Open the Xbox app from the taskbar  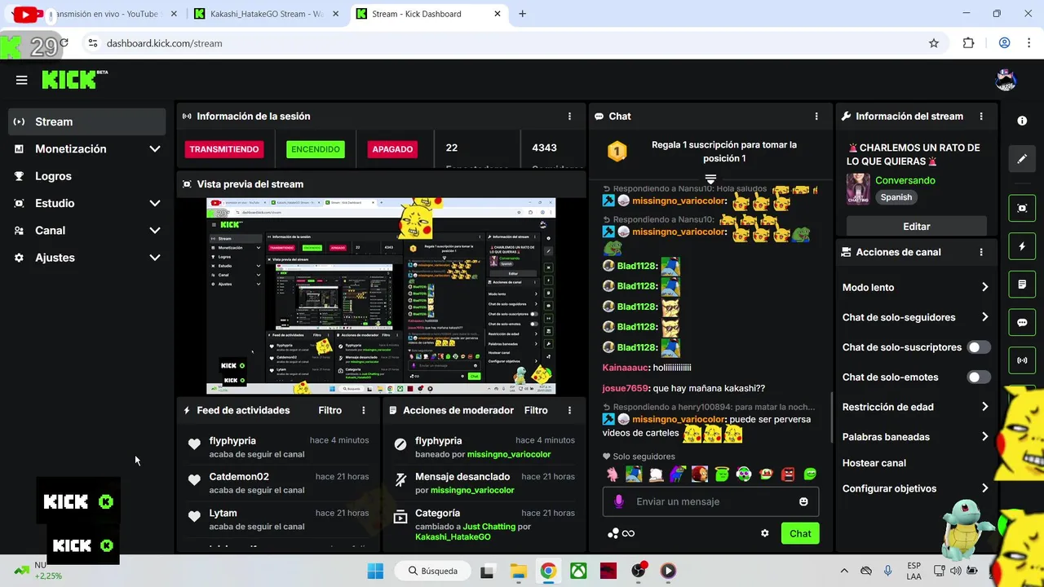[578, 571]
